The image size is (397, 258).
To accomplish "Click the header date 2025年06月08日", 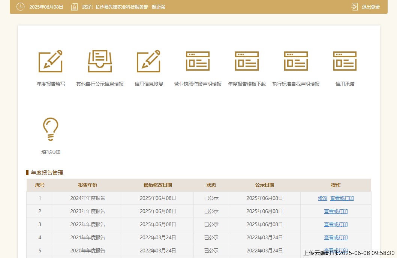I will 46,7.
